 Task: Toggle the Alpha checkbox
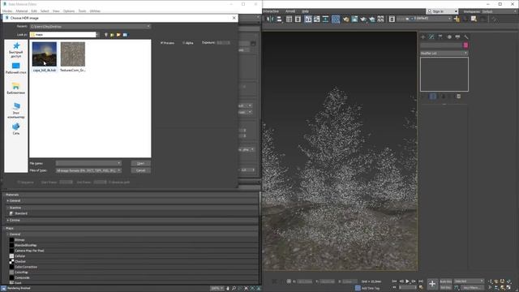point(184,43)
